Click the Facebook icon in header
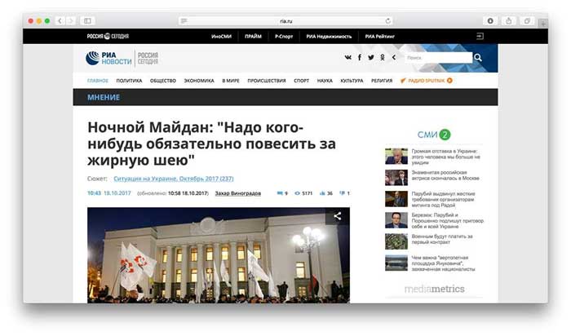Image resolution: width=571 pixels, height=336 pixels. tap(360, 58)
